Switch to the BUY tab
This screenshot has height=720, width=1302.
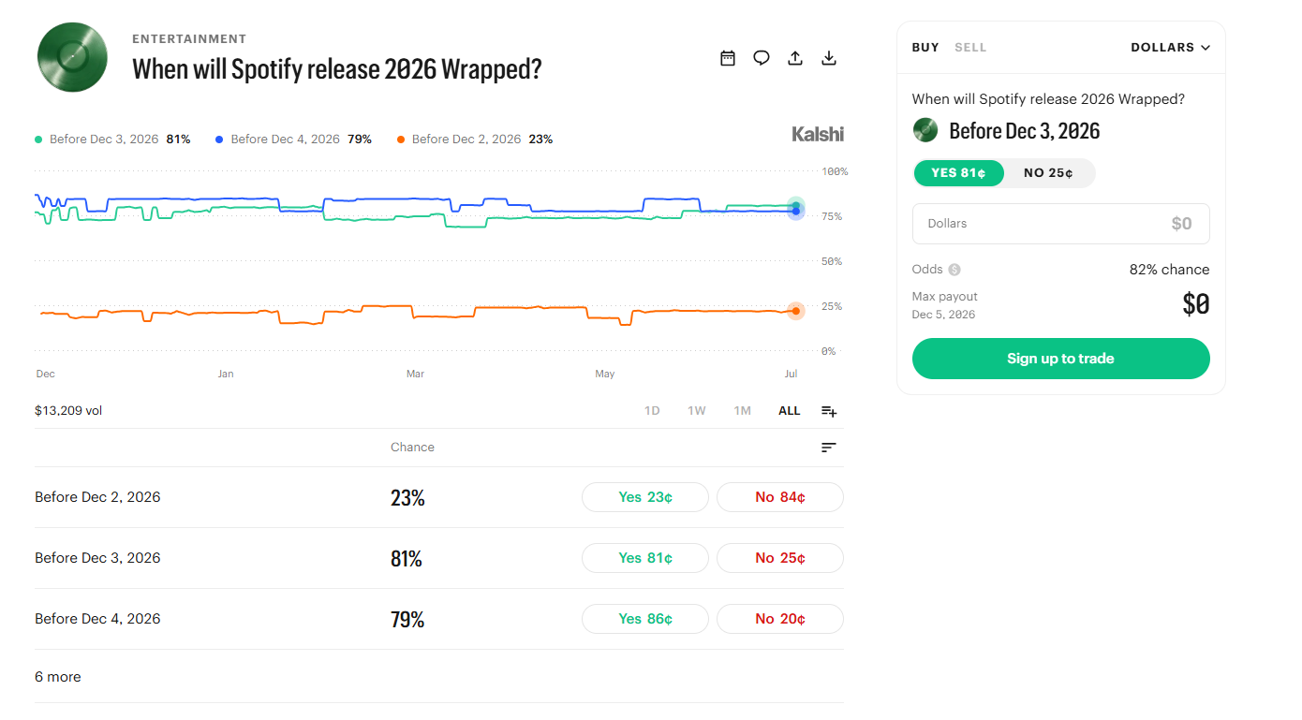tap(925, 47)
